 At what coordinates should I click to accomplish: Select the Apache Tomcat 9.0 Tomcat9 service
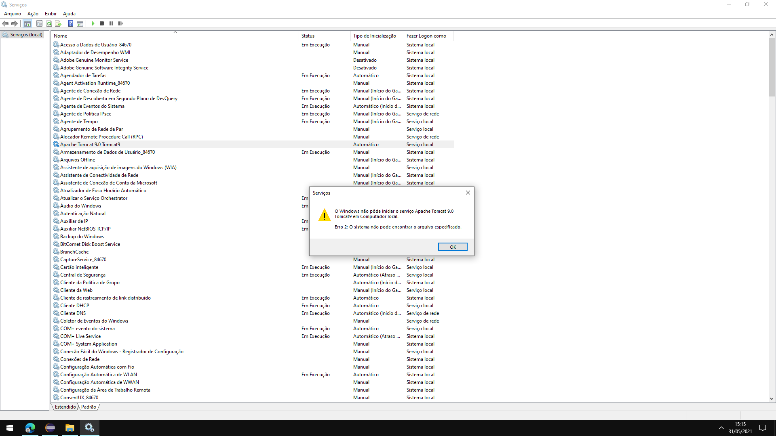(x=253, y=145)
